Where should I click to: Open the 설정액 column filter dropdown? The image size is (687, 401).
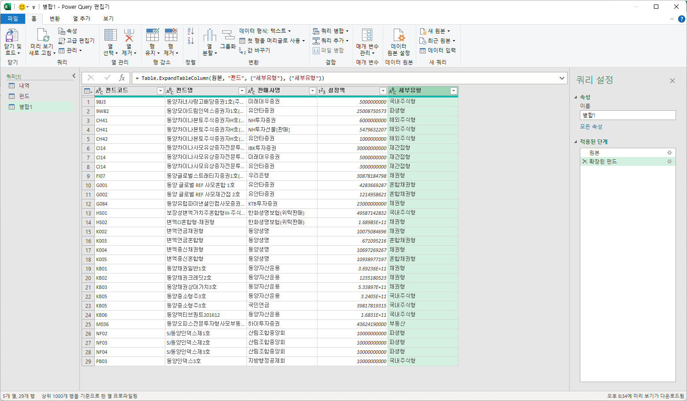[x=383, y=91]
